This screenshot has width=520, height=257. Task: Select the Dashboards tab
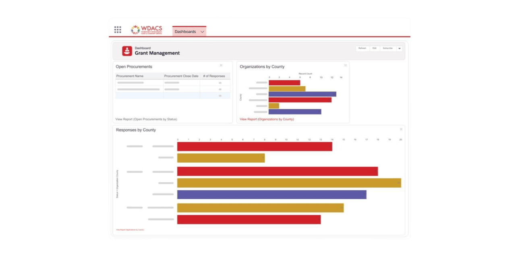(185, 32)
